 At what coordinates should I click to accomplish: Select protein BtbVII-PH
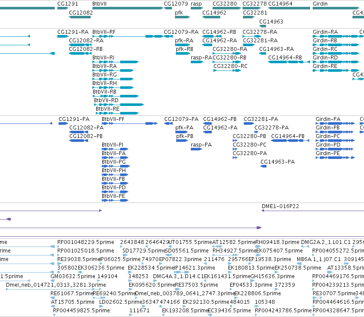[x=114, y=170]
